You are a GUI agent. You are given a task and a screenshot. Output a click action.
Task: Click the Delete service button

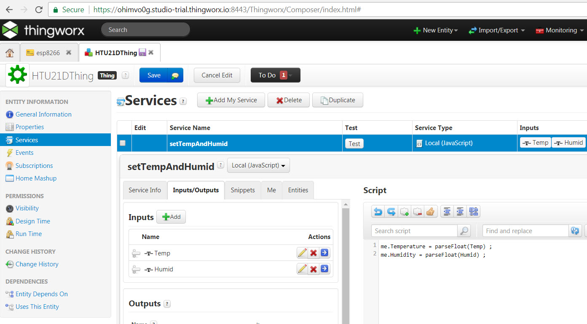289,100
